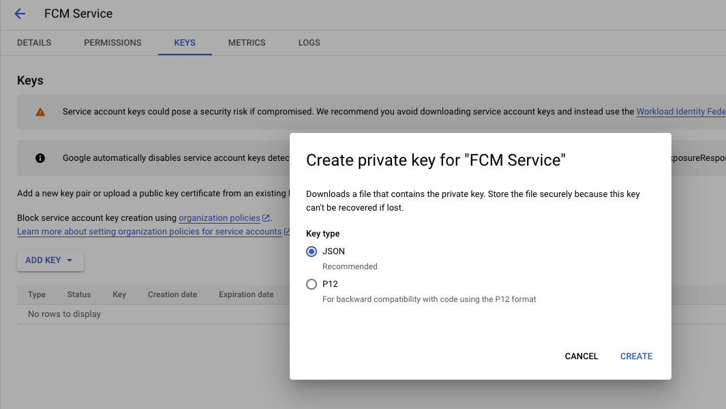726x409 pixels.
Task: Click the orange warning triangle icon
Action: pyautogui.click(x=40, y=112)
